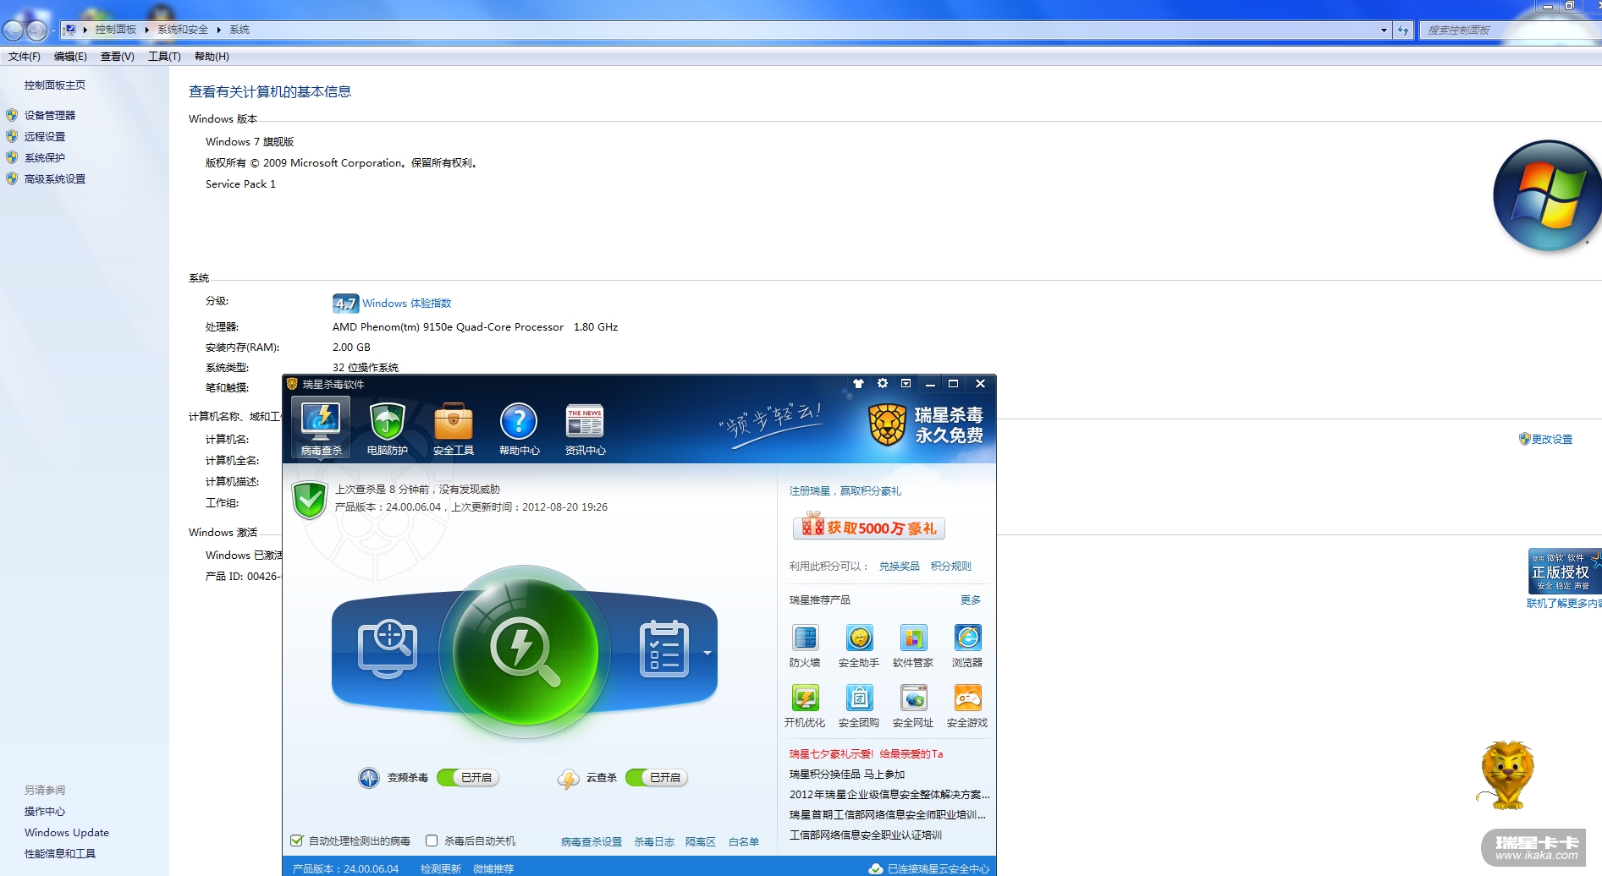Viewport: 1602px width, 876px height.
Task: Click green shield scan status icon
Action: tap(310, 500)
